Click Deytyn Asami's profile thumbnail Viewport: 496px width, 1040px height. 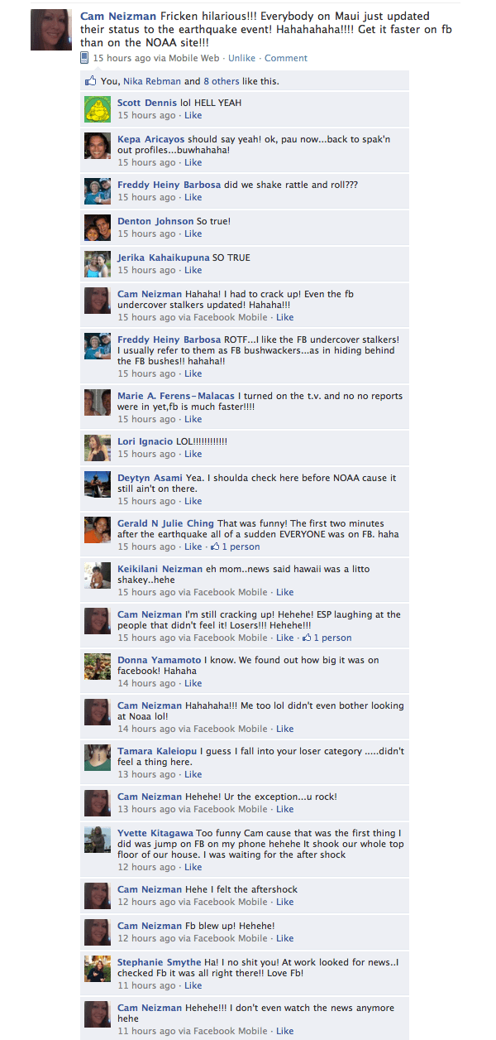click(98, 484)
